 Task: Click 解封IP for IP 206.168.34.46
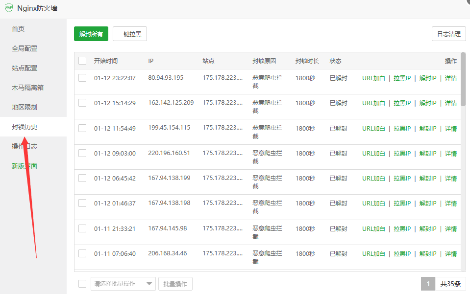click(x=428, y=253)
